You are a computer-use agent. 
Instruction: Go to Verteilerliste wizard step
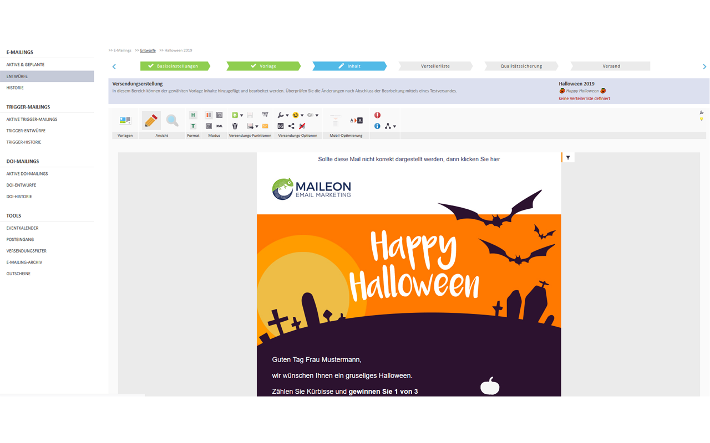coord(435,66)
